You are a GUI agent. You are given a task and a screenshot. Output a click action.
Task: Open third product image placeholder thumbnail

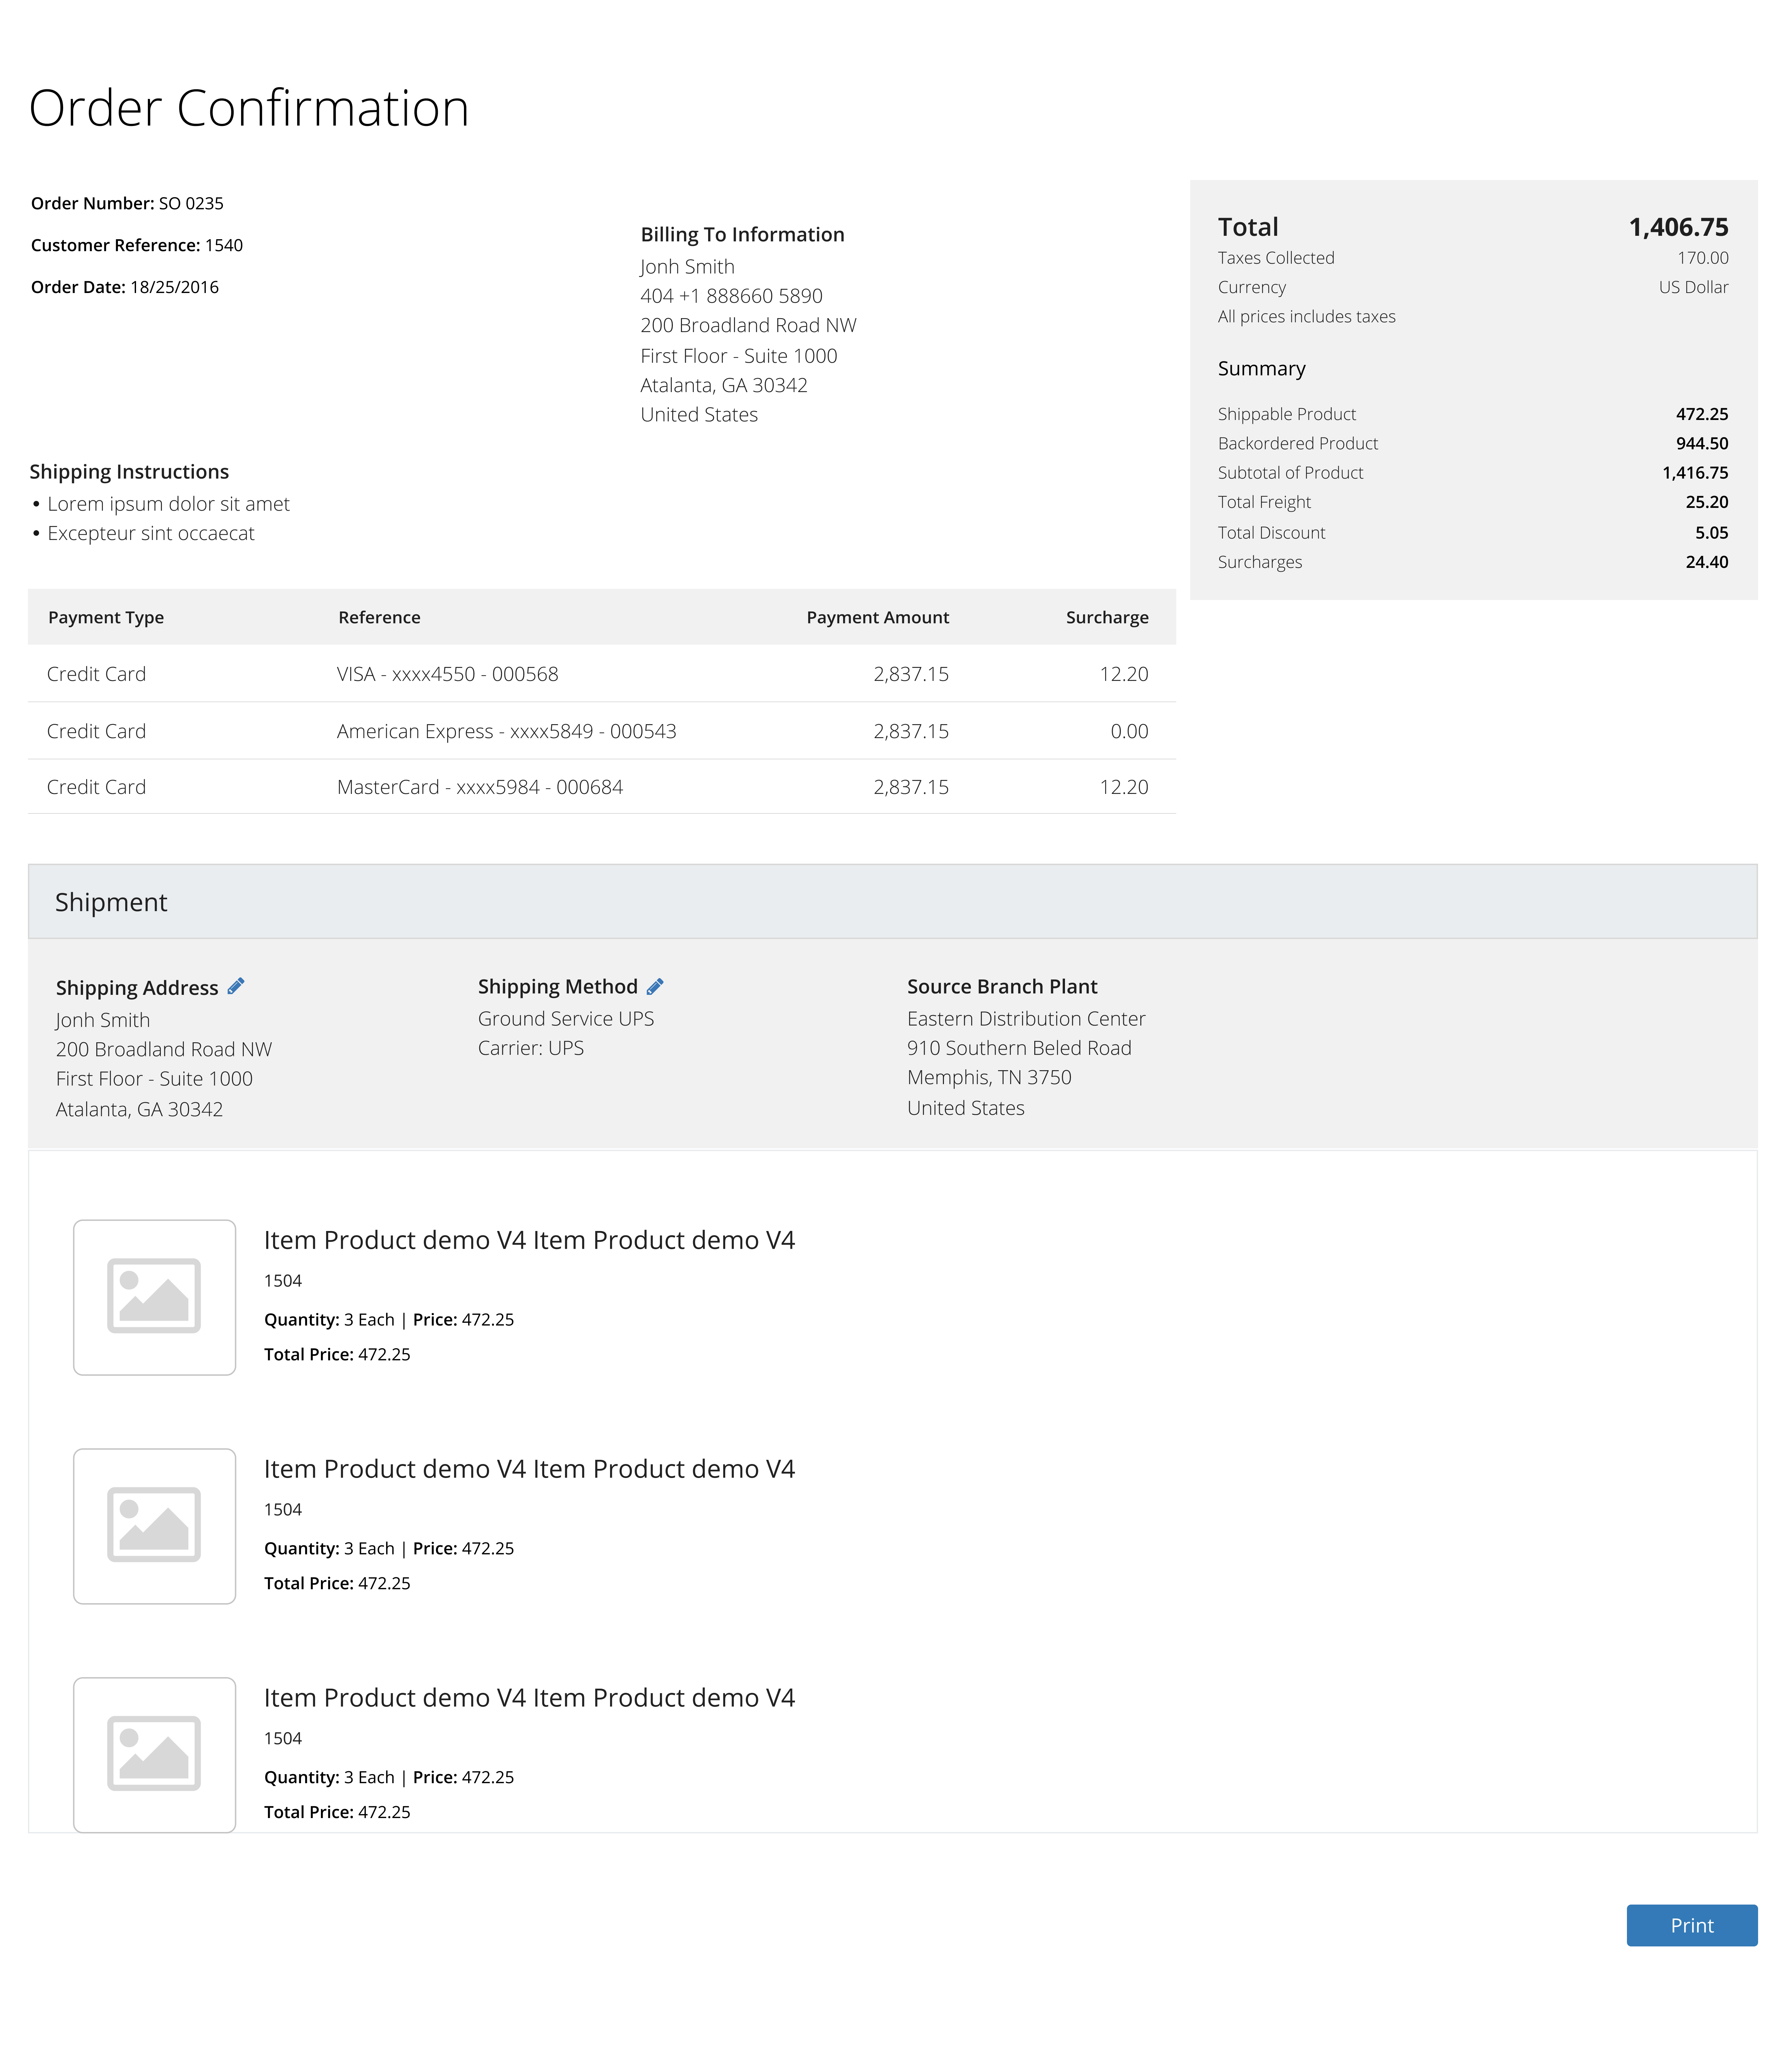tap(154, 1755)
